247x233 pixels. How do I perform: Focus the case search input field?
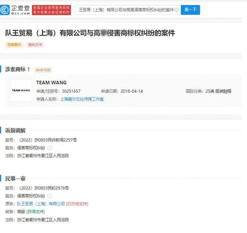pyautogui.click(x=128, y=10)
